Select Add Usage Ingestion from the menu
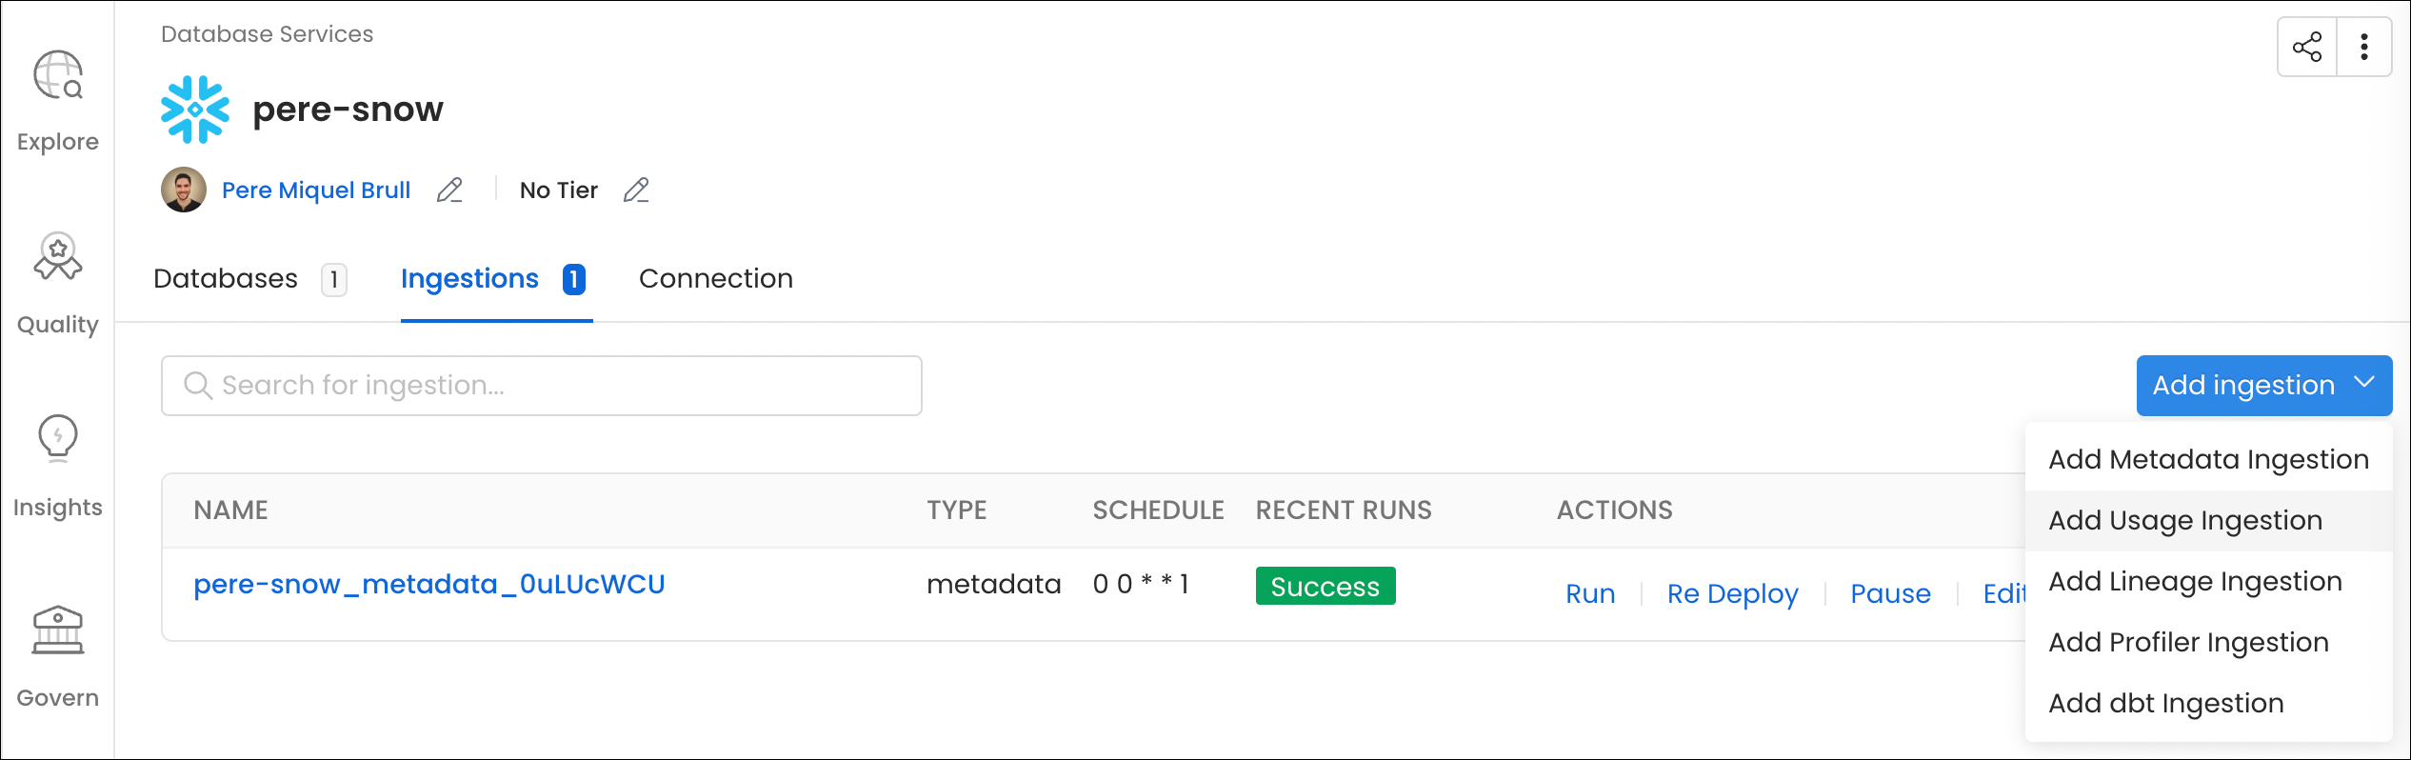The height and width of the screenshot is (760, 2411). coord(2184,520)
